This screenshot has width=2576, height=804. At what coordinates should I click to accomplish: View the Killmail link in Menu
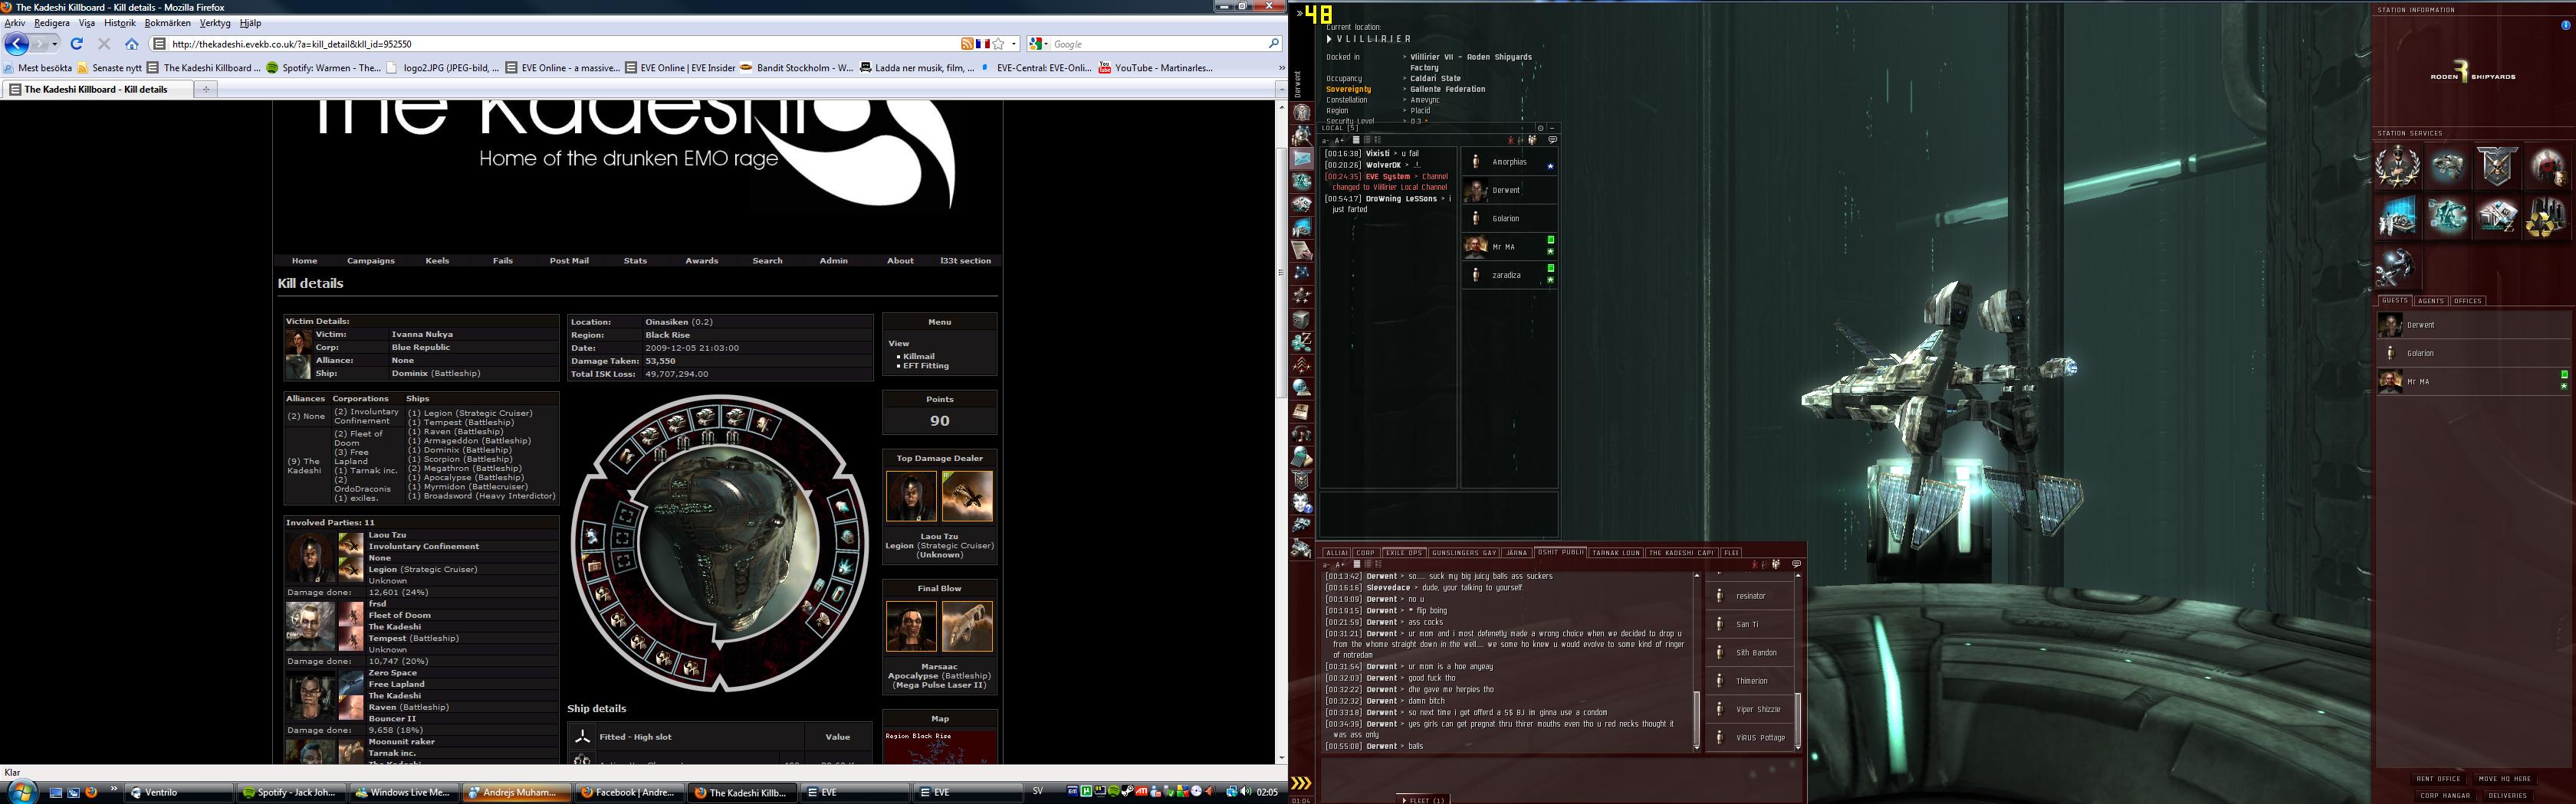(x=919, y=357)
